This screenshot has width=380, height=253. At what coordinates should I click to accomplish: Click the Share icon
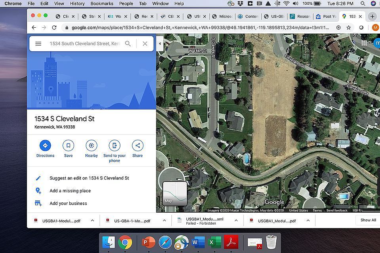click(137, 145)
